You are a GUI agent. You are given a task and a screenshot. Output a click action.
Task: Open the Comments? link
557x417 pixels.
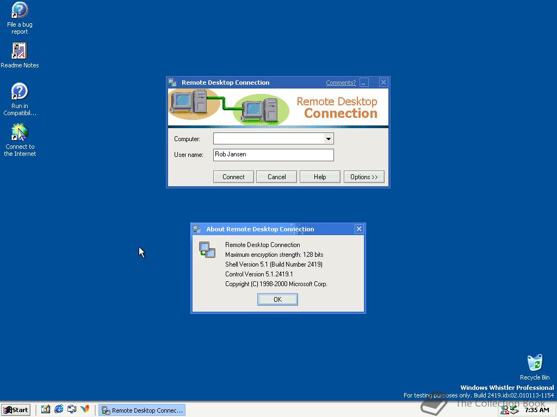click(341, 83)
